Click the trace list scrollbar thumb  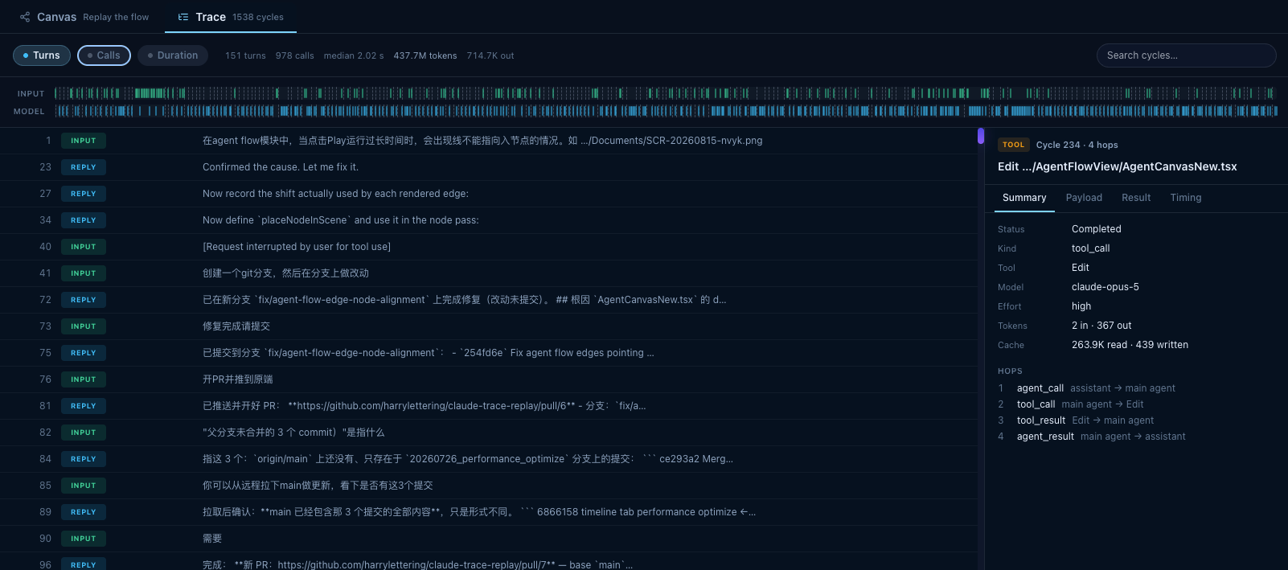[x=981, y=136]
